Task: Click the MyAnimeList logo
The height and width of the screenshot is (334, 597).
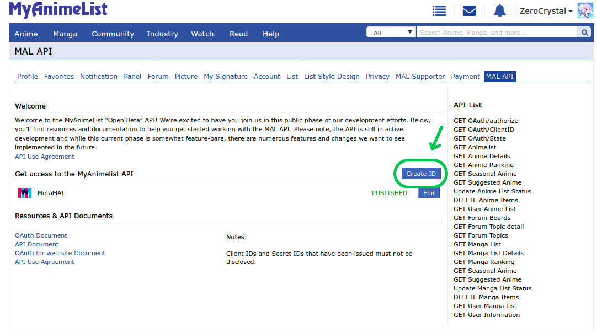Action: coord(58,10)
